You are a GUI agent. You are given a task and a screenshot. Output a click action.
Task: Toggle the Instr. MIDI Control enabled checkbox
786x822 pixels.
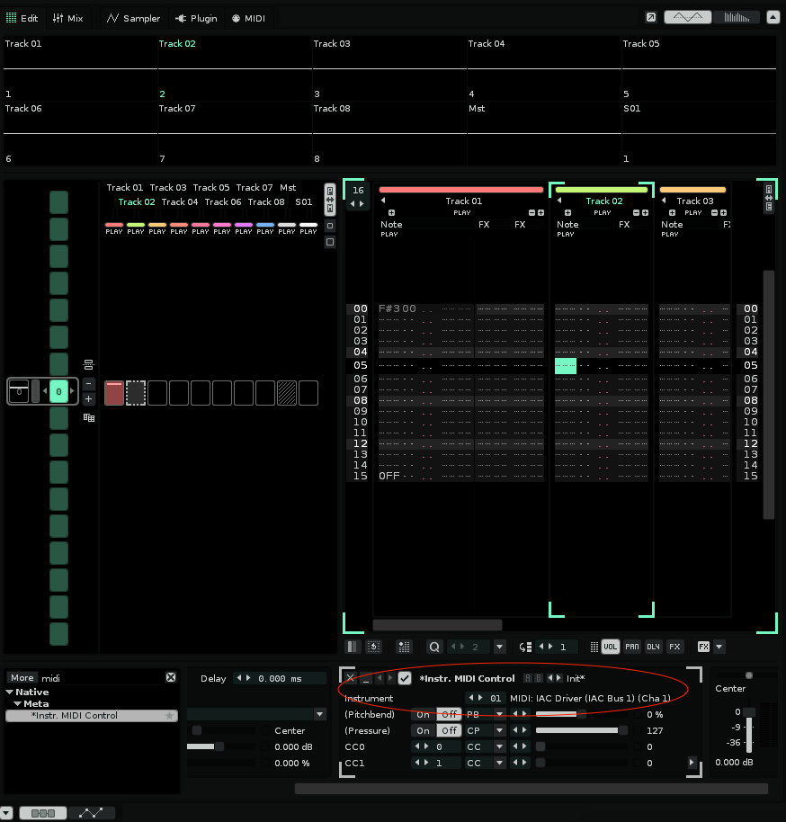point(405,678)
